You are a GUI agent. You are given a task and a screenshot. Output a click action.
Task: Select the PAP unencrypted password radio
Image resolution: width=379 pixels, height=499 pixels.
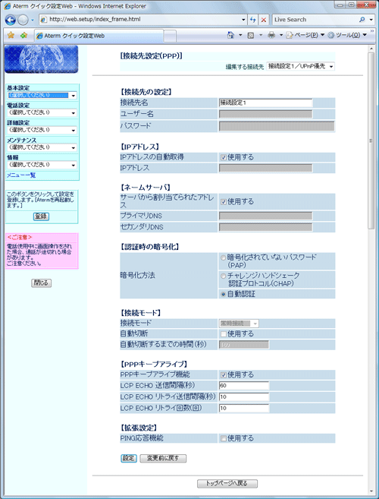224,257
